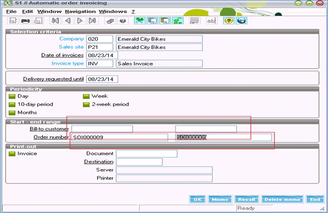The image size is (328, 213).
Task: Click the green scissors toolbar icon
Action: click(x=140, y=21)
